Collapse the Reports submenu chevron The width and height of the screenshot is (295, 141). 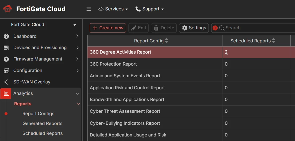point(78,104)
